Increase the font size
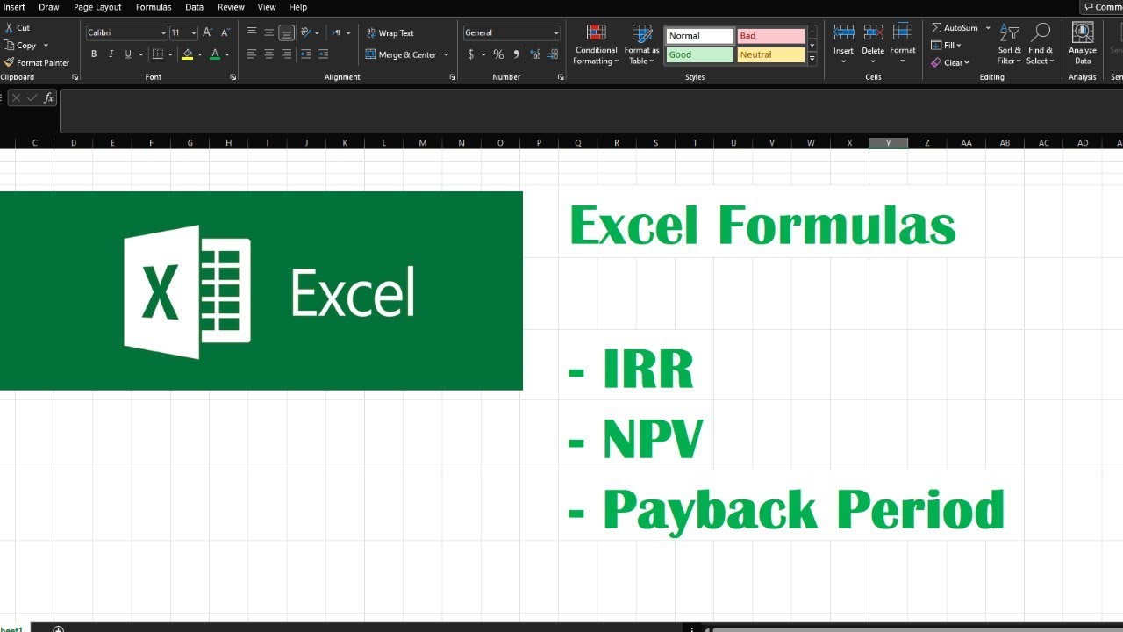The width and height of the screenshot is (1123, 632). [208, 32]
